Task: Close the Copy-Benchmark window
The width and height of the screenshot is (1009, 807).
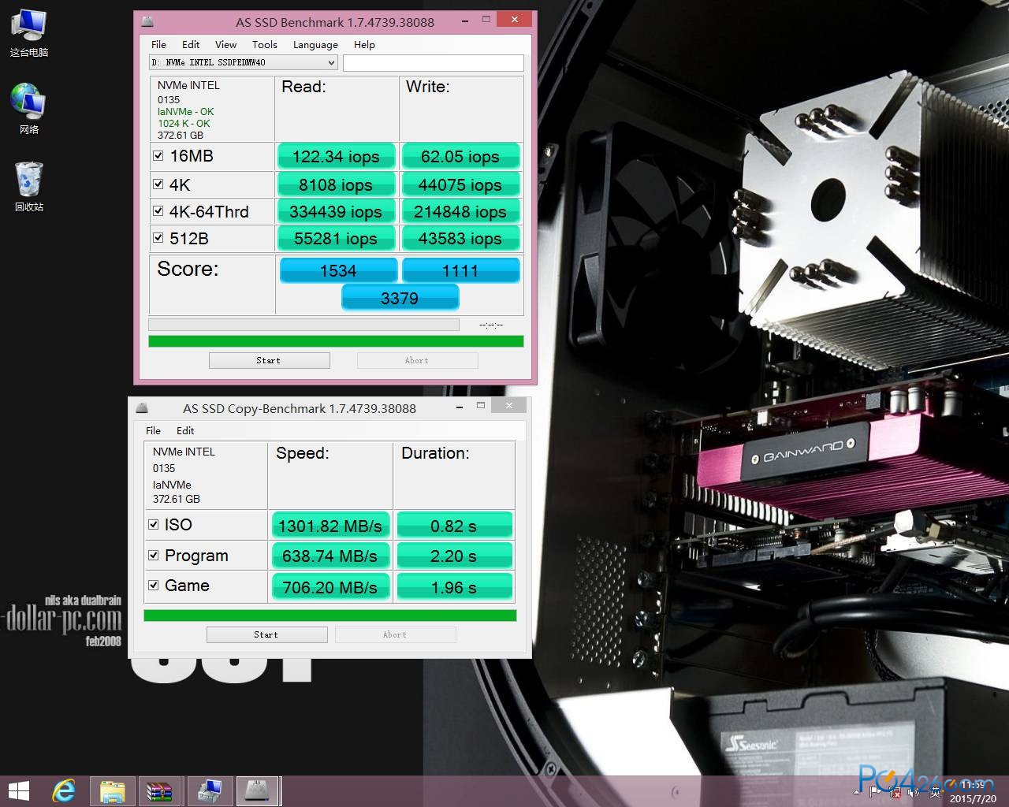Action: 509,406
